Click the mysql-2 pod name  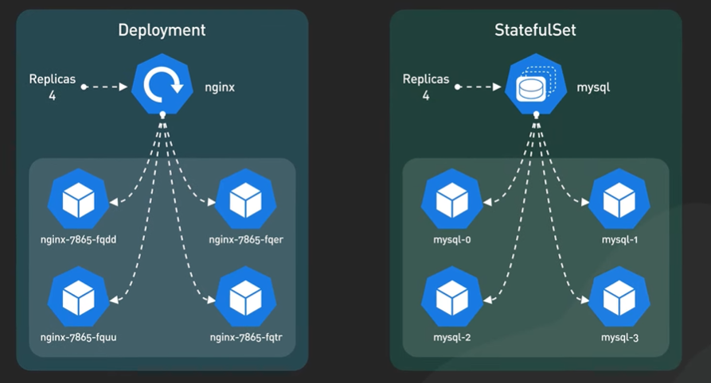click(452, 338)
